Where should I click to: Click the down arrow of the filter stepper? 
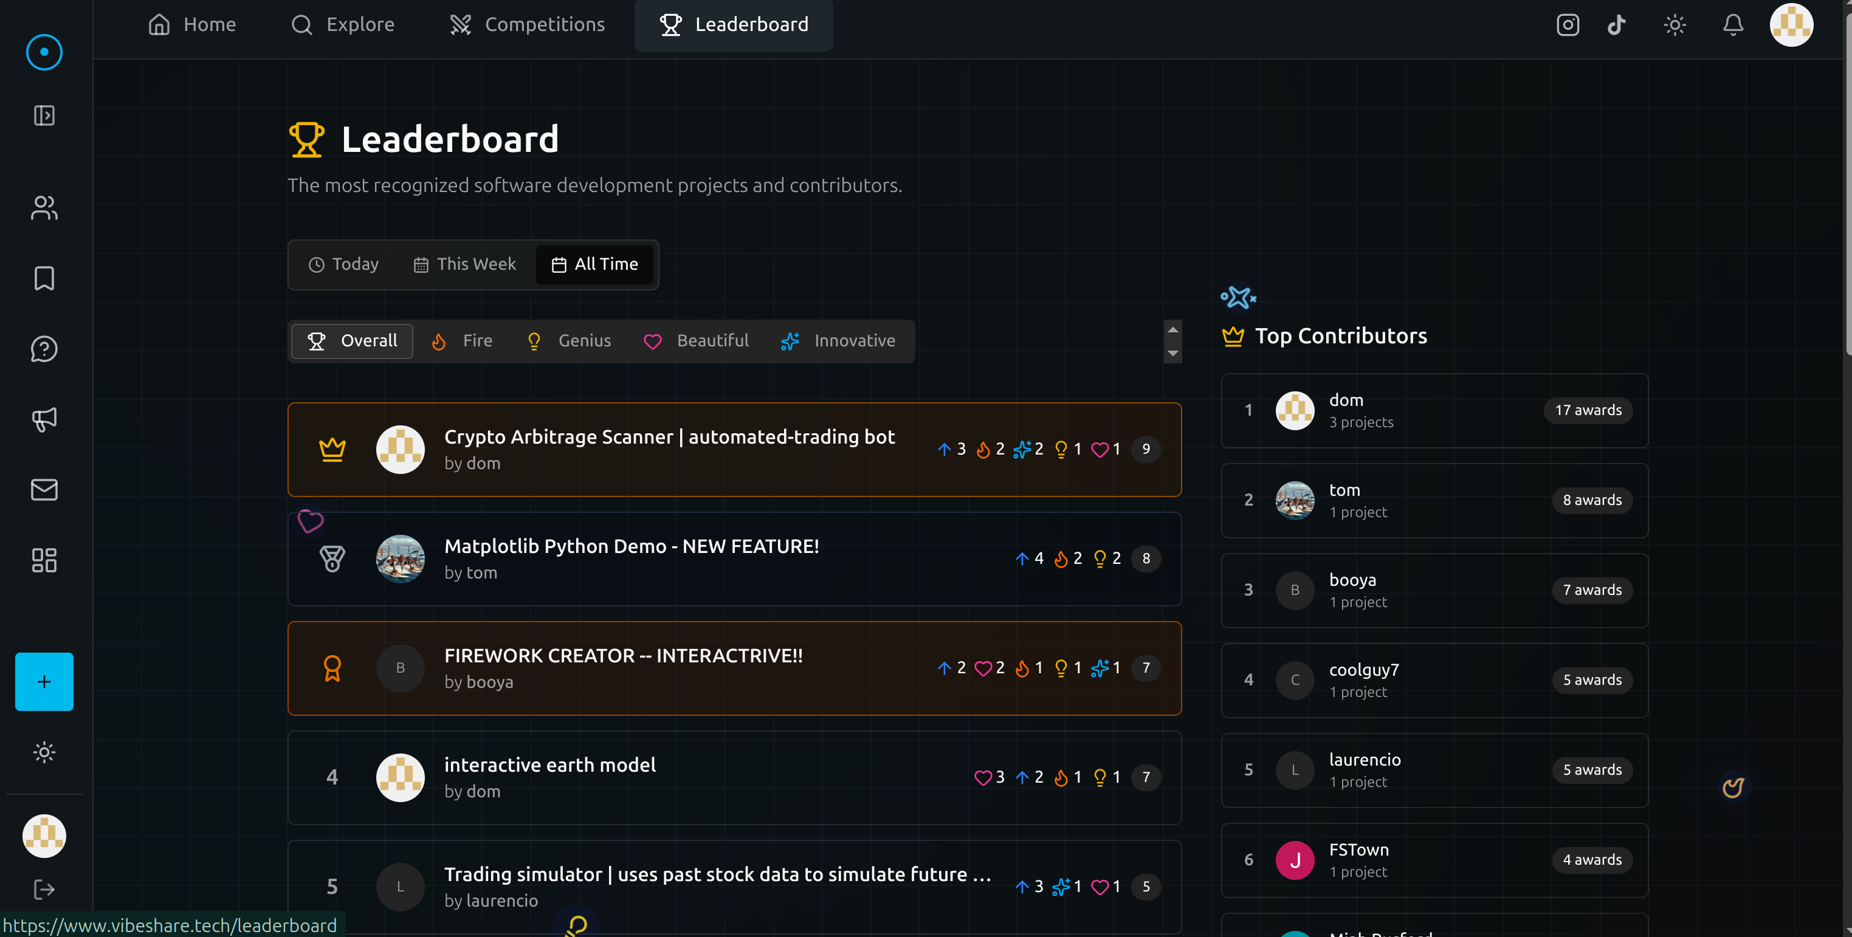point(1172,354)
